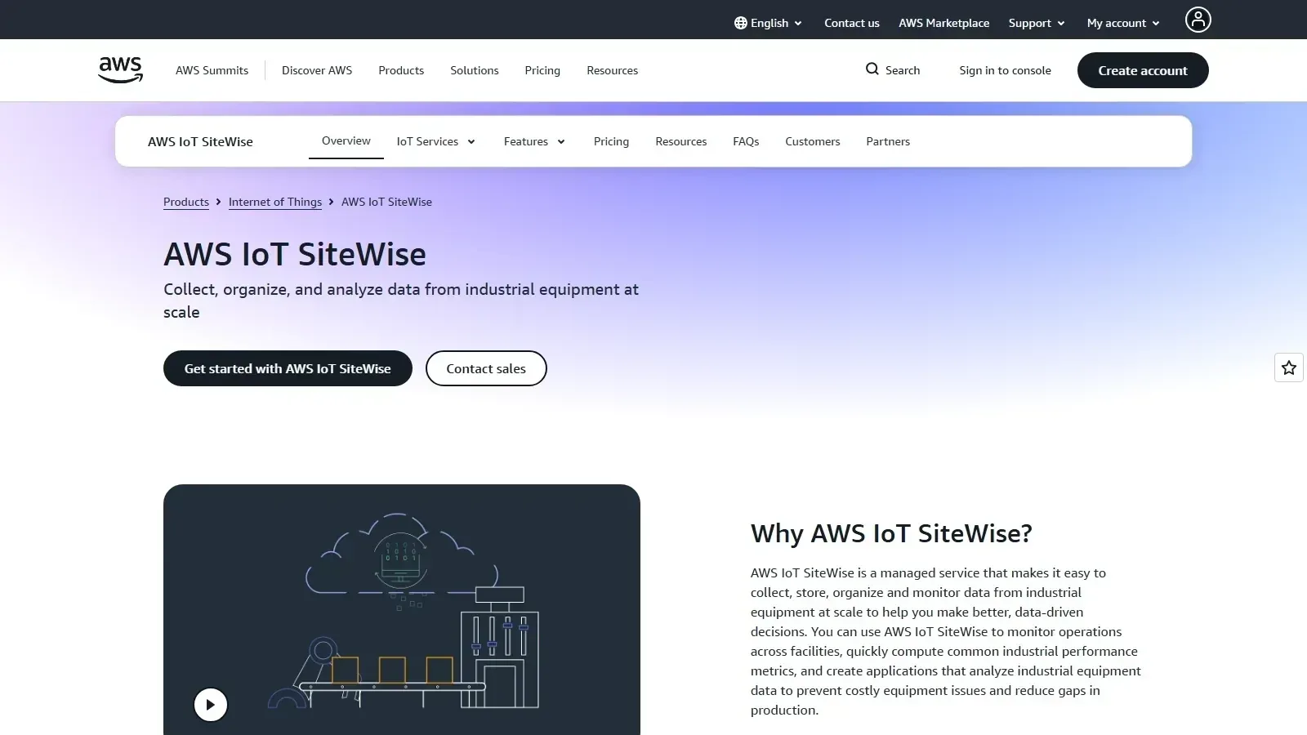1307x735 pixels.
Task: Select the FAQs tab
Action: [746, 141]
